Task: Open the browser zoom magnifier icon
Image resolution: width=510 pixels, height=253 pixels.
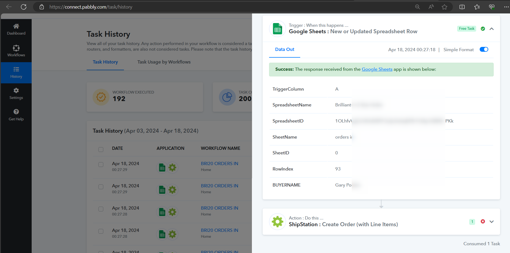Action: click(417, 7)
